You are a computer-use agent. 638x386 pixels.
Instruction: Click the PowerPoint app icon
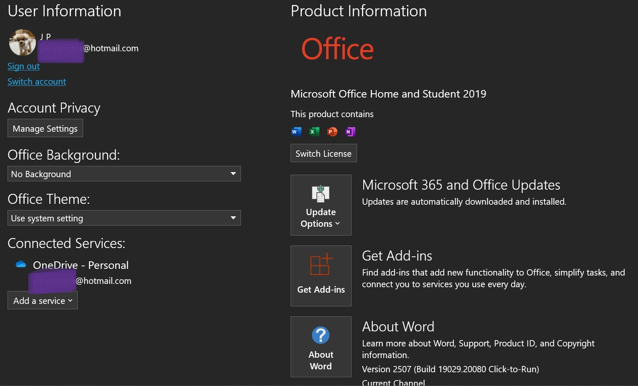click(x=332, y=132)
